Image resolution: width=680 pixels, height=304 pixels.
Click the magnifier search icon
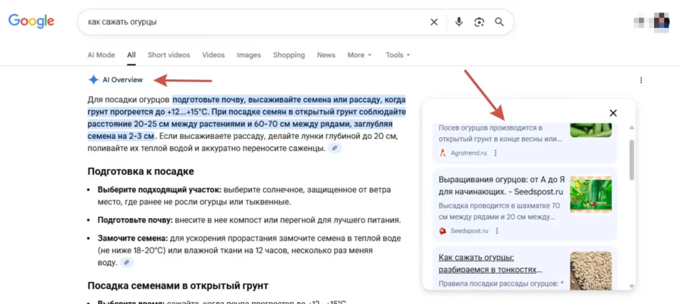coord(499,22)
